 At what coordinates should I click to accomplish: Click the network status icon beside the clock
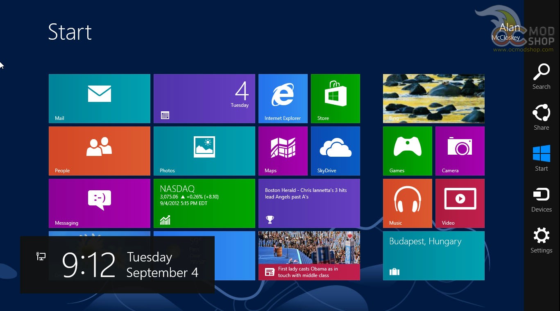tap(41, 257)
